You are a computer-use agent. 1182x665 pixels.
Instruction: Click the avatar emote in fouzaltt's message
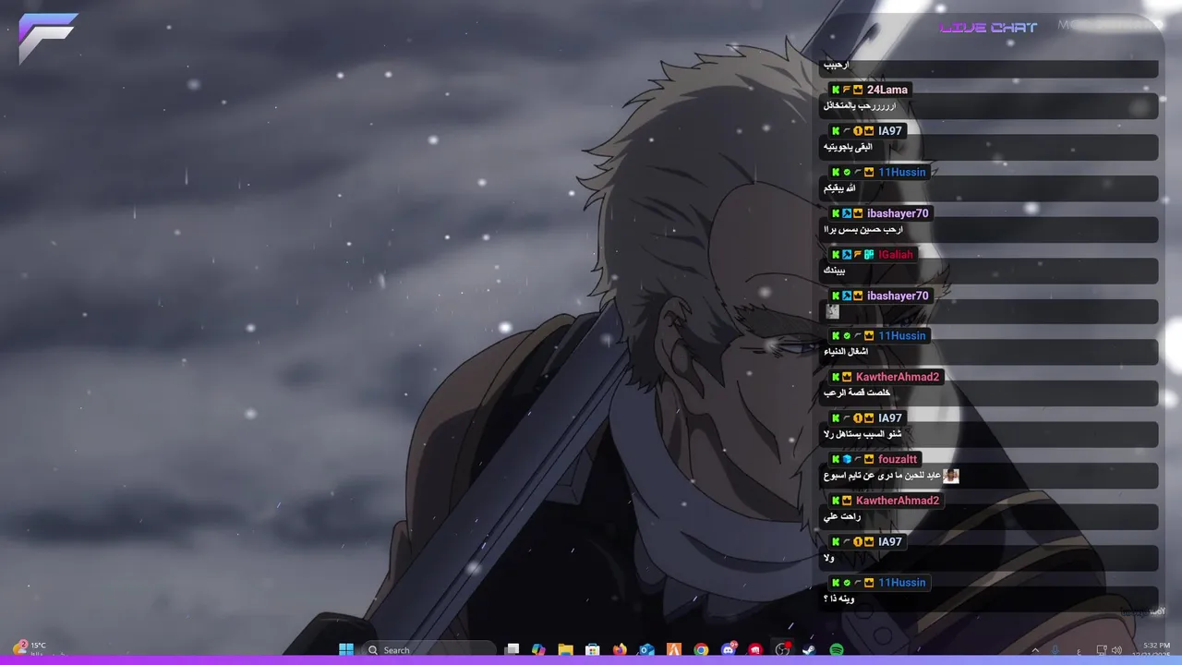click(951, 476)
